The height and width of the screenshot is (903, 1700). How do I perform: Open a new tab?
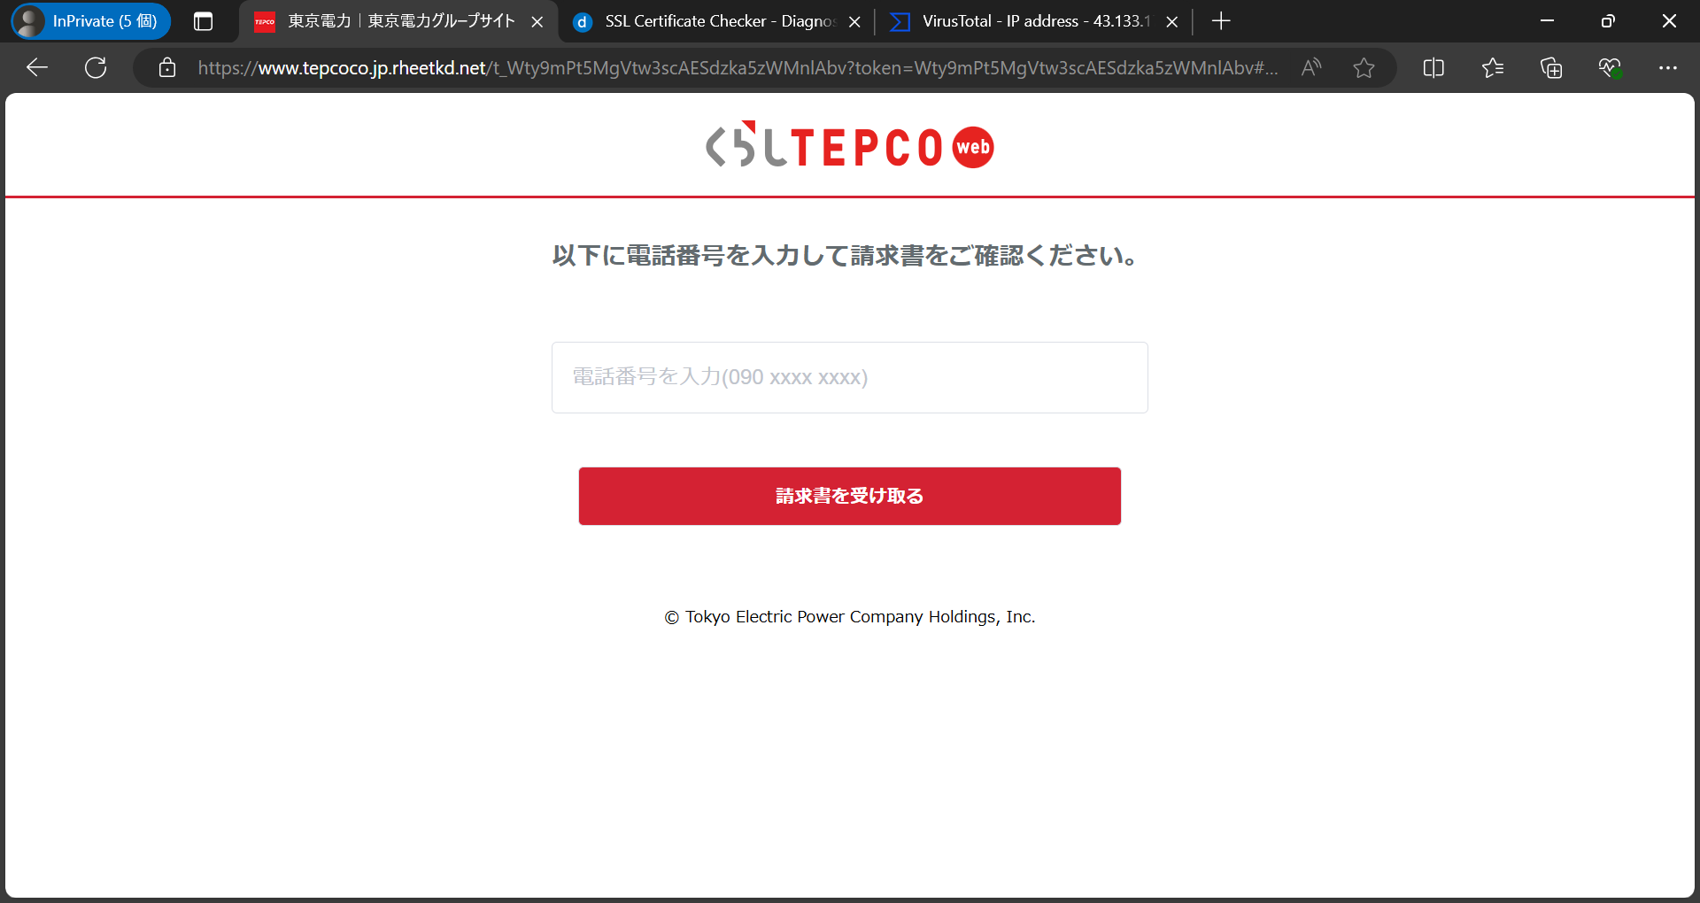click(1221, 21)
